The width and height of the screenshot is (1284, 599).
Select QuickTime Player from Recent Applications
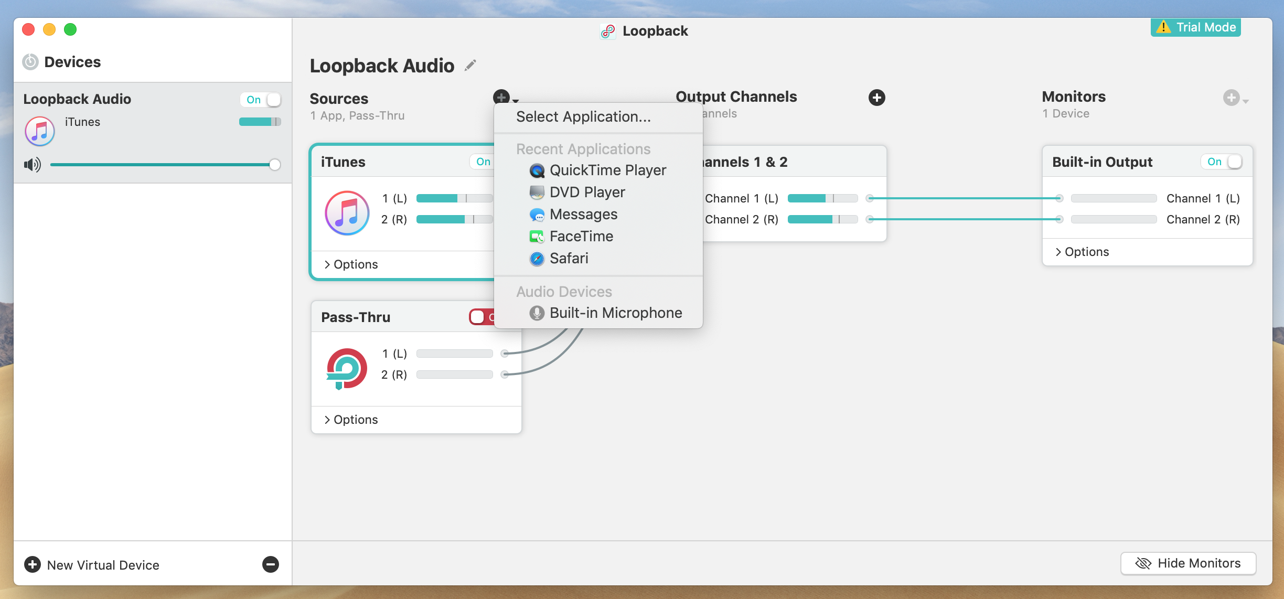[598, 170]
